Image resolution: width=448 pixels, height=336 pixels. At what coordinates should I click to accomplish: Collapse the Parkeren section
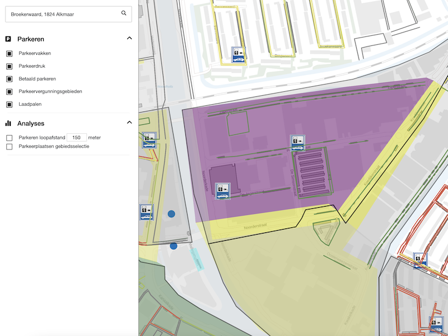click(129, 38)
